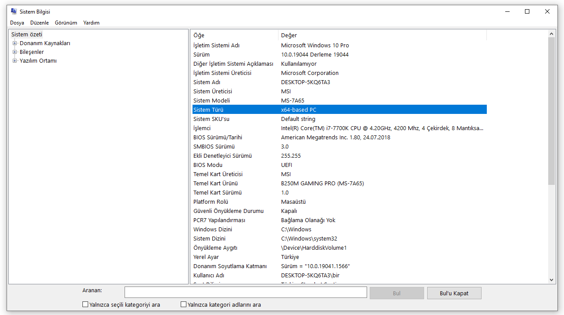Click the Bul'u Kapat button
564x315 pixels.
coord(454,293)
